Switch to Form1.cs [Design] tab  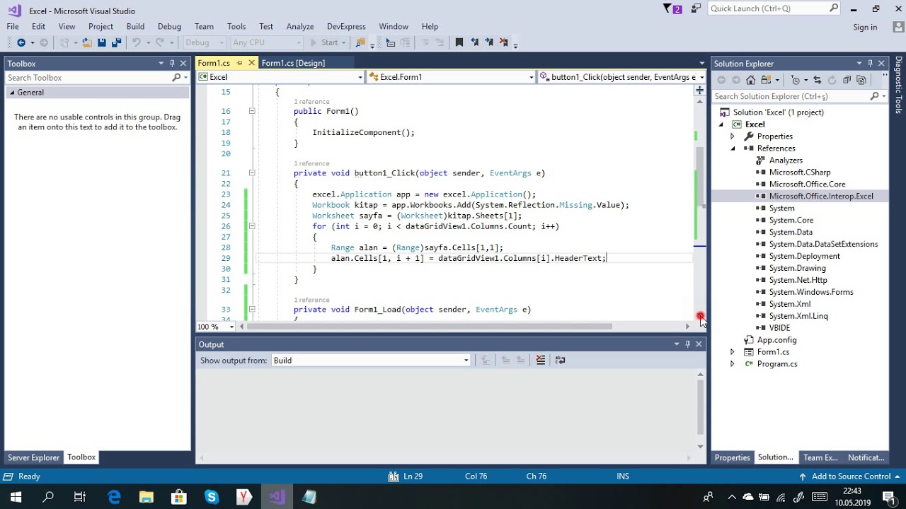pos(293,63)
